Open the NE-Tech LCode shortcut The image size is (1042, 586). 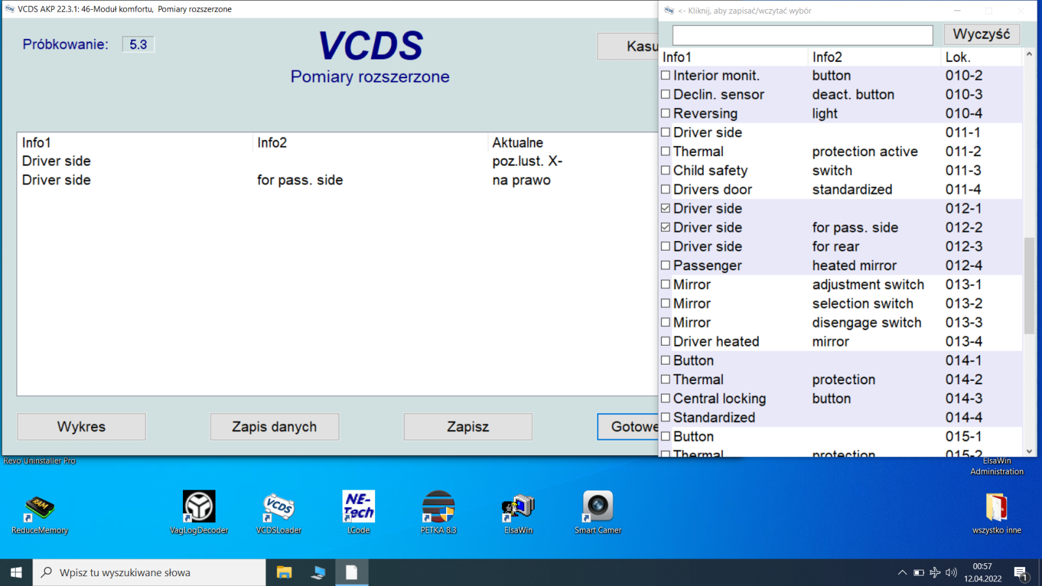(x=358, y=513)
